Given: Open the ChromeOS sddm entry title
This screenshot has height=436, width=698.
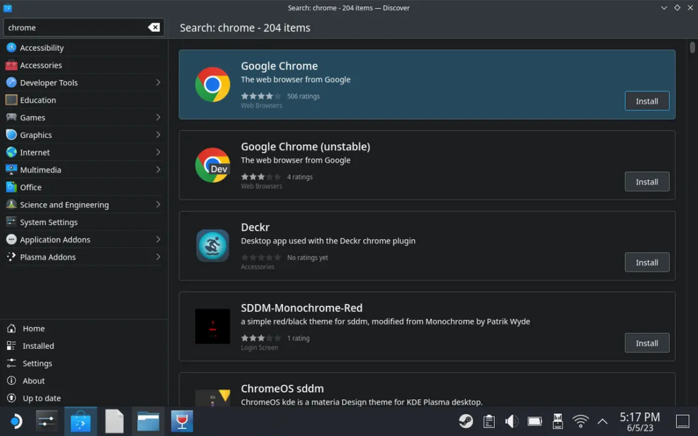Looking at the screenshot, I should pyautogui.click(x=282, y=388).
